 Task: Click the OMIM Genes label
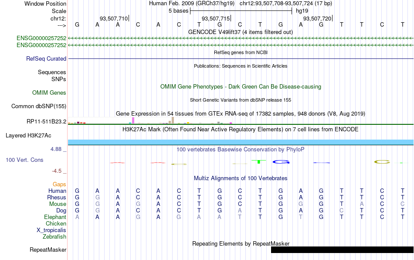coord(49,93)
